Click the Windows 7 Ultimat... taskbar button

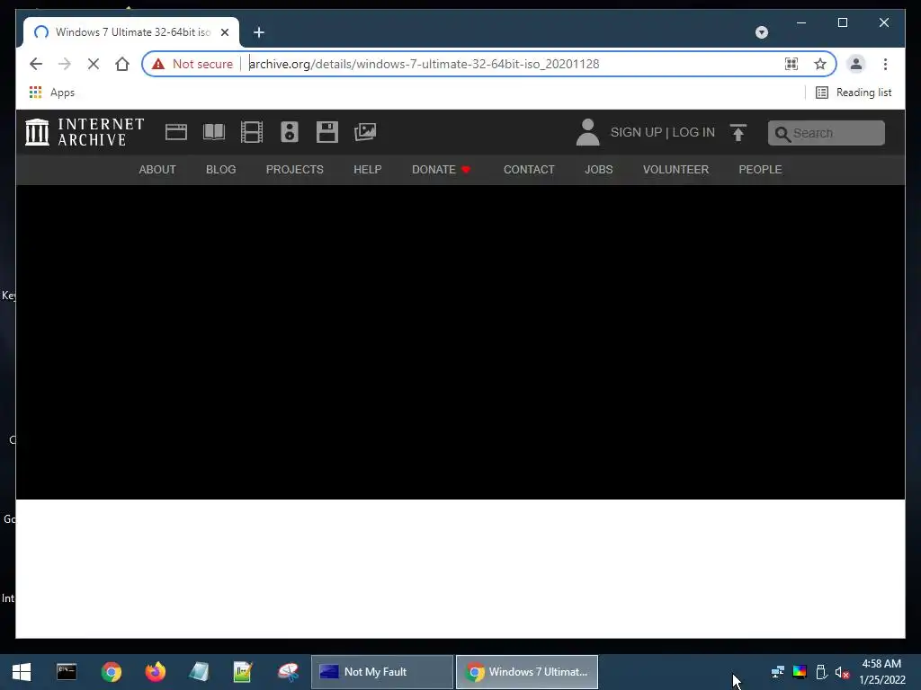pos(527,672)
